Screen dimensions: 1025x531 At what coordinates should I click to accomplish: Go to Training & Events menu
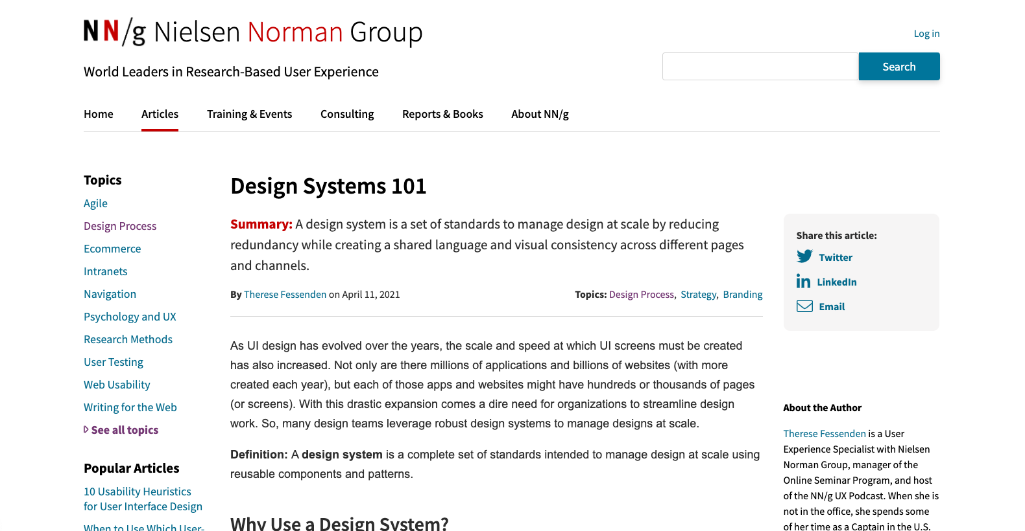tap(249, 114)
